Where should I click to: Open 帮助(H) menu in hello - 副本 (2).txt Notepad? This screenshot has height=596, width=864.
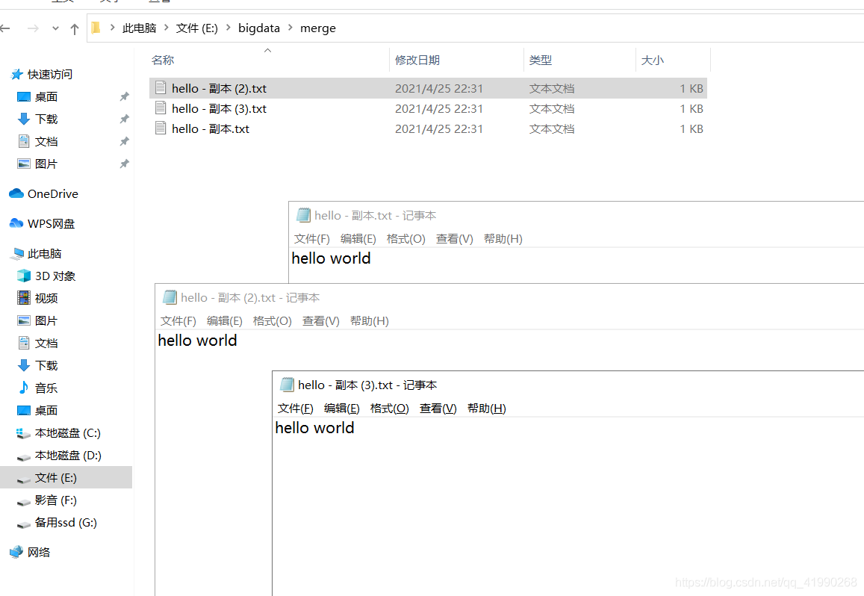click(x=369, y=321)
